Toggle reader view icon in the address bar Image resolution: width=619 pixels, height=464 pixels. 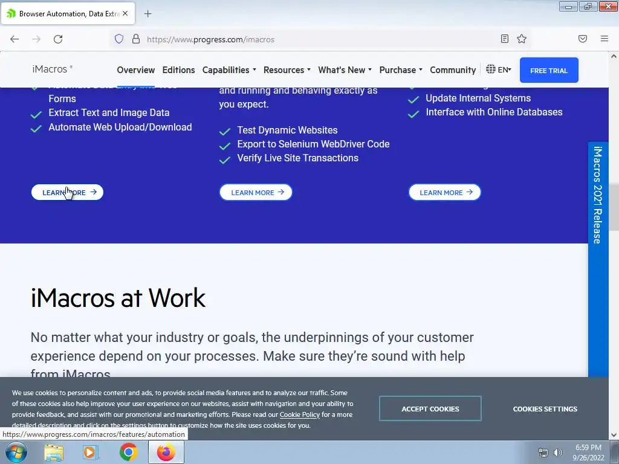click(x=505, y=39)
